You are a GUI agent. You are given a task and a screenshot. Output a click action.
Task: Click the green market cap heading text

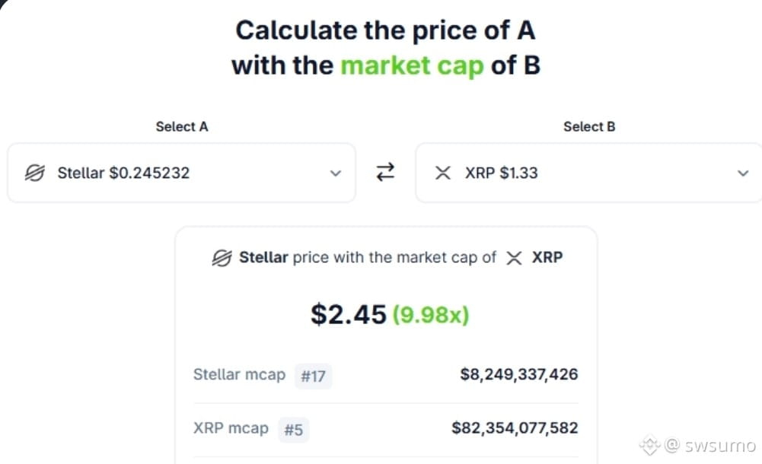(x=412, y=65)
